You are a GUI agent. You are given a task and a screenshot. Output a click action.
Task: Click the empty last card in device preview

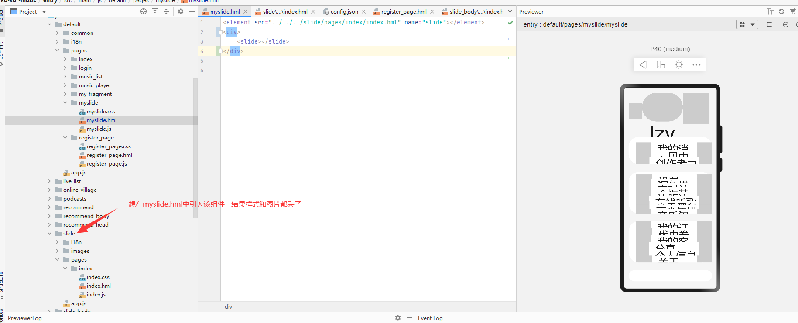pyautogui.click(x=670, y=275)
